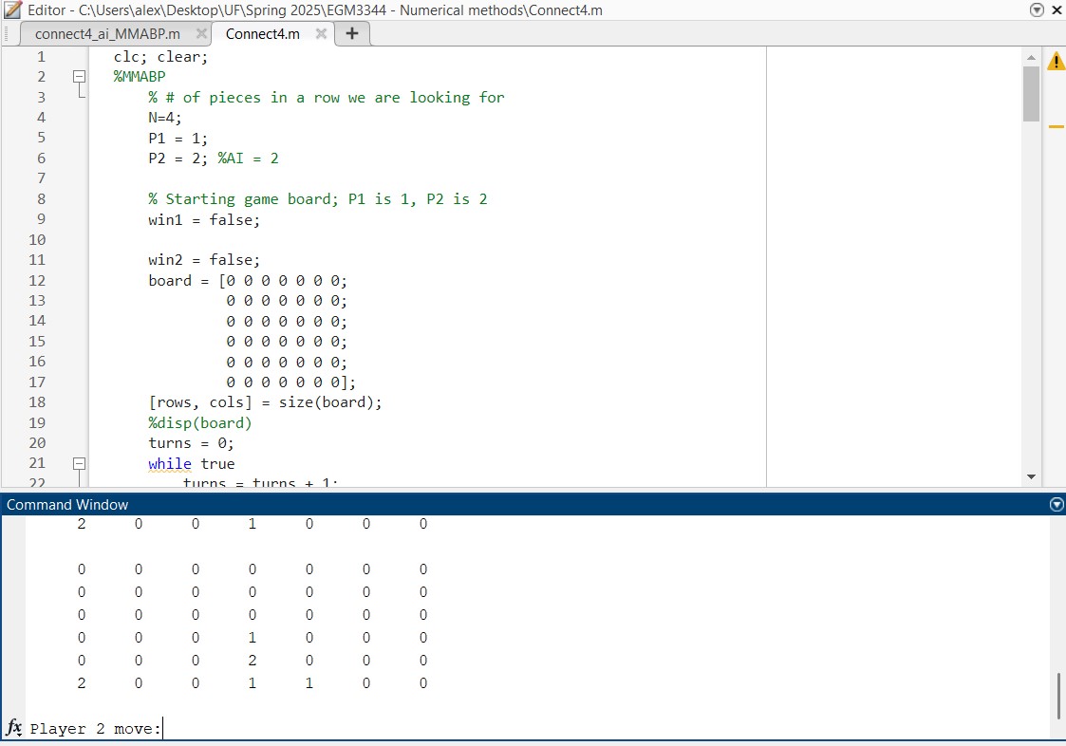Screen dimensions: 1066x746
Task: Close the connect4_ai_MMABP.m tab
Action: [201, 33]
